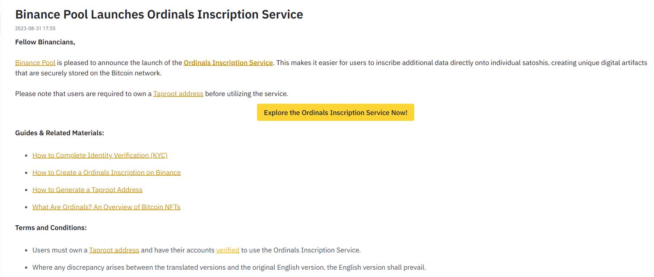Image resolution: width=654 pixels, height=277 pixels.
Task: Visit How to Generate a Taproot Address
Action: 87,190
